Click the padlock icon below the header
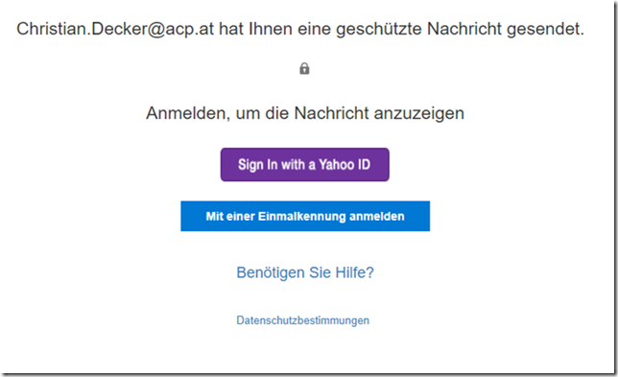Screen dimensions: 618x377 tap(304, 68)
